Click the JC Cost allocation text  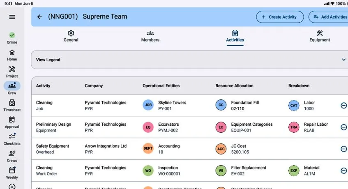click(238, 146)
